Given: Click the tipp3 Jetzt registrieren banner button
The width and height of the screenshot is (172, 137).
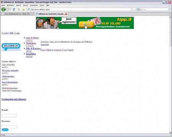Looking at the screenshot, I should click(86, 24).
